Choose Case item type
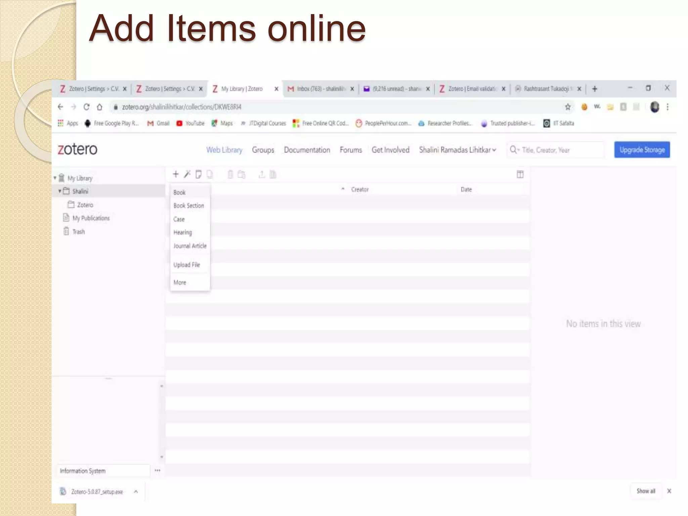This screenshot has width=688, height=516. coord(190,219)
